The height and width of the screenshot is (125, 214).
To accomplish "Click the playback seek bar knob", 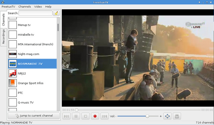I will 77,110.
